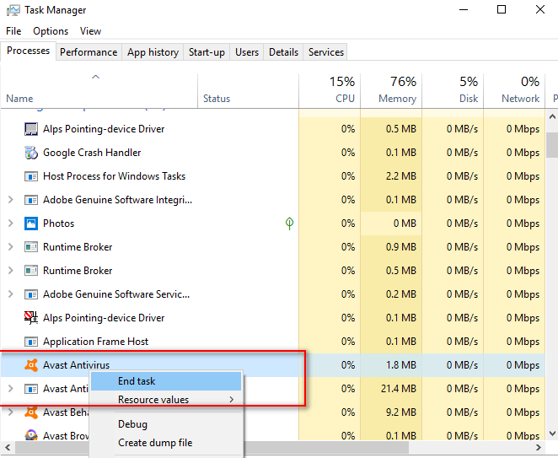Viewport: 558px width, 458px height.
Task: Switch to the Performance tab
Action: coord(89,52)
